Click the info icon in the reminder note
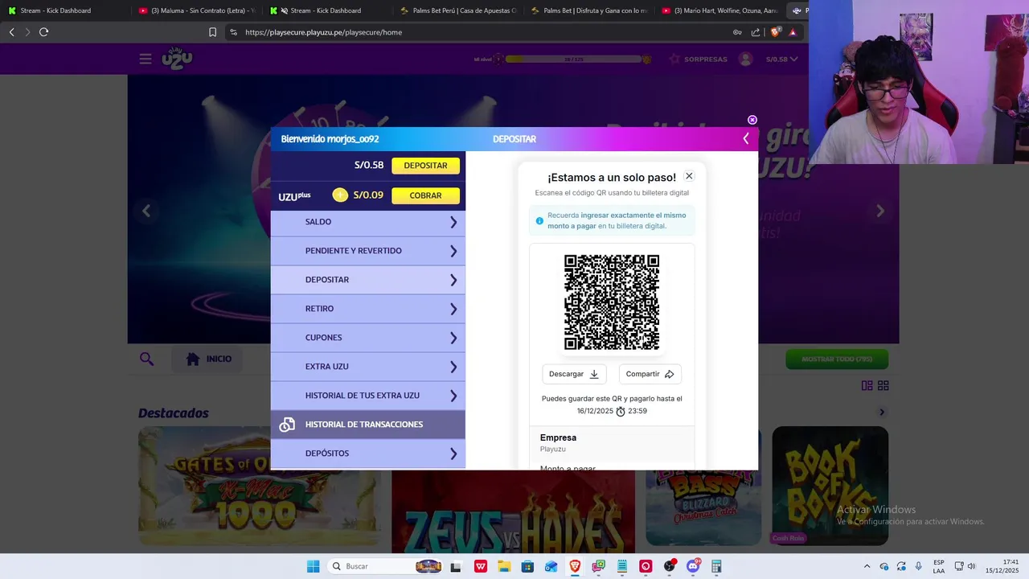 pyautogui.click(x=539, y=221)
